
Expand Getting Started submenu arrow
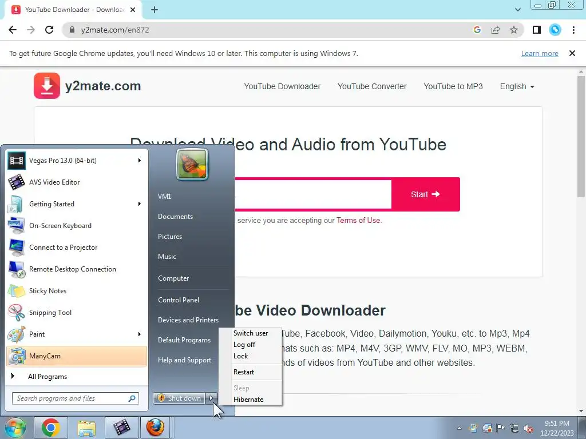(x=140, y=204)
